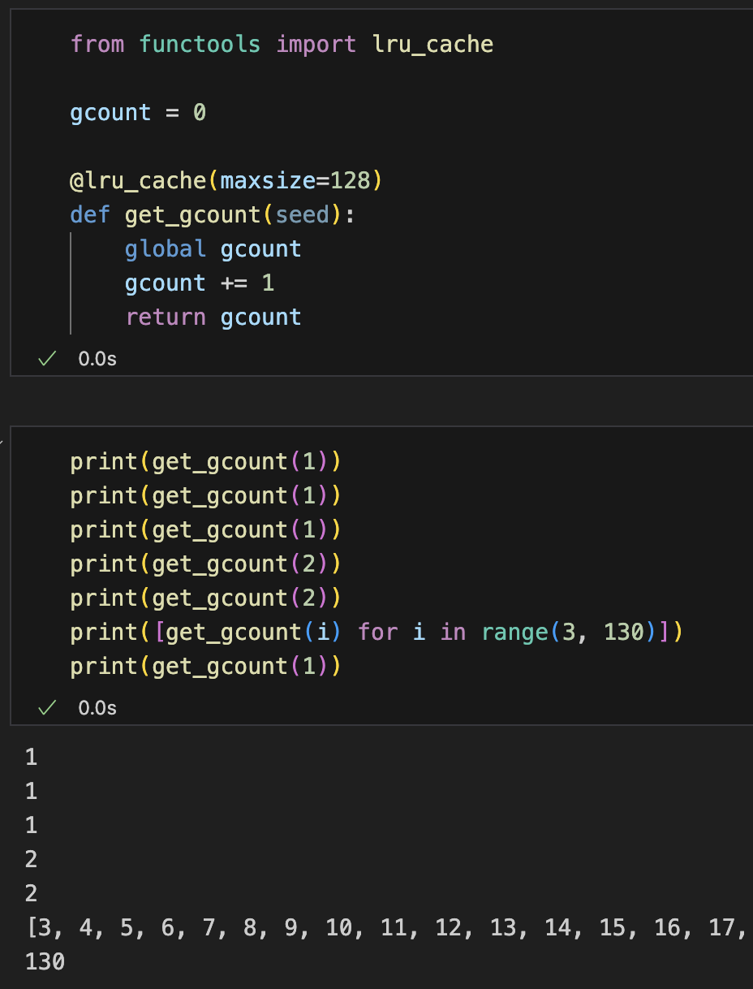Click the 'gcount += 1' line
This screenshot has width=753, height=989.
coord(200,283)
